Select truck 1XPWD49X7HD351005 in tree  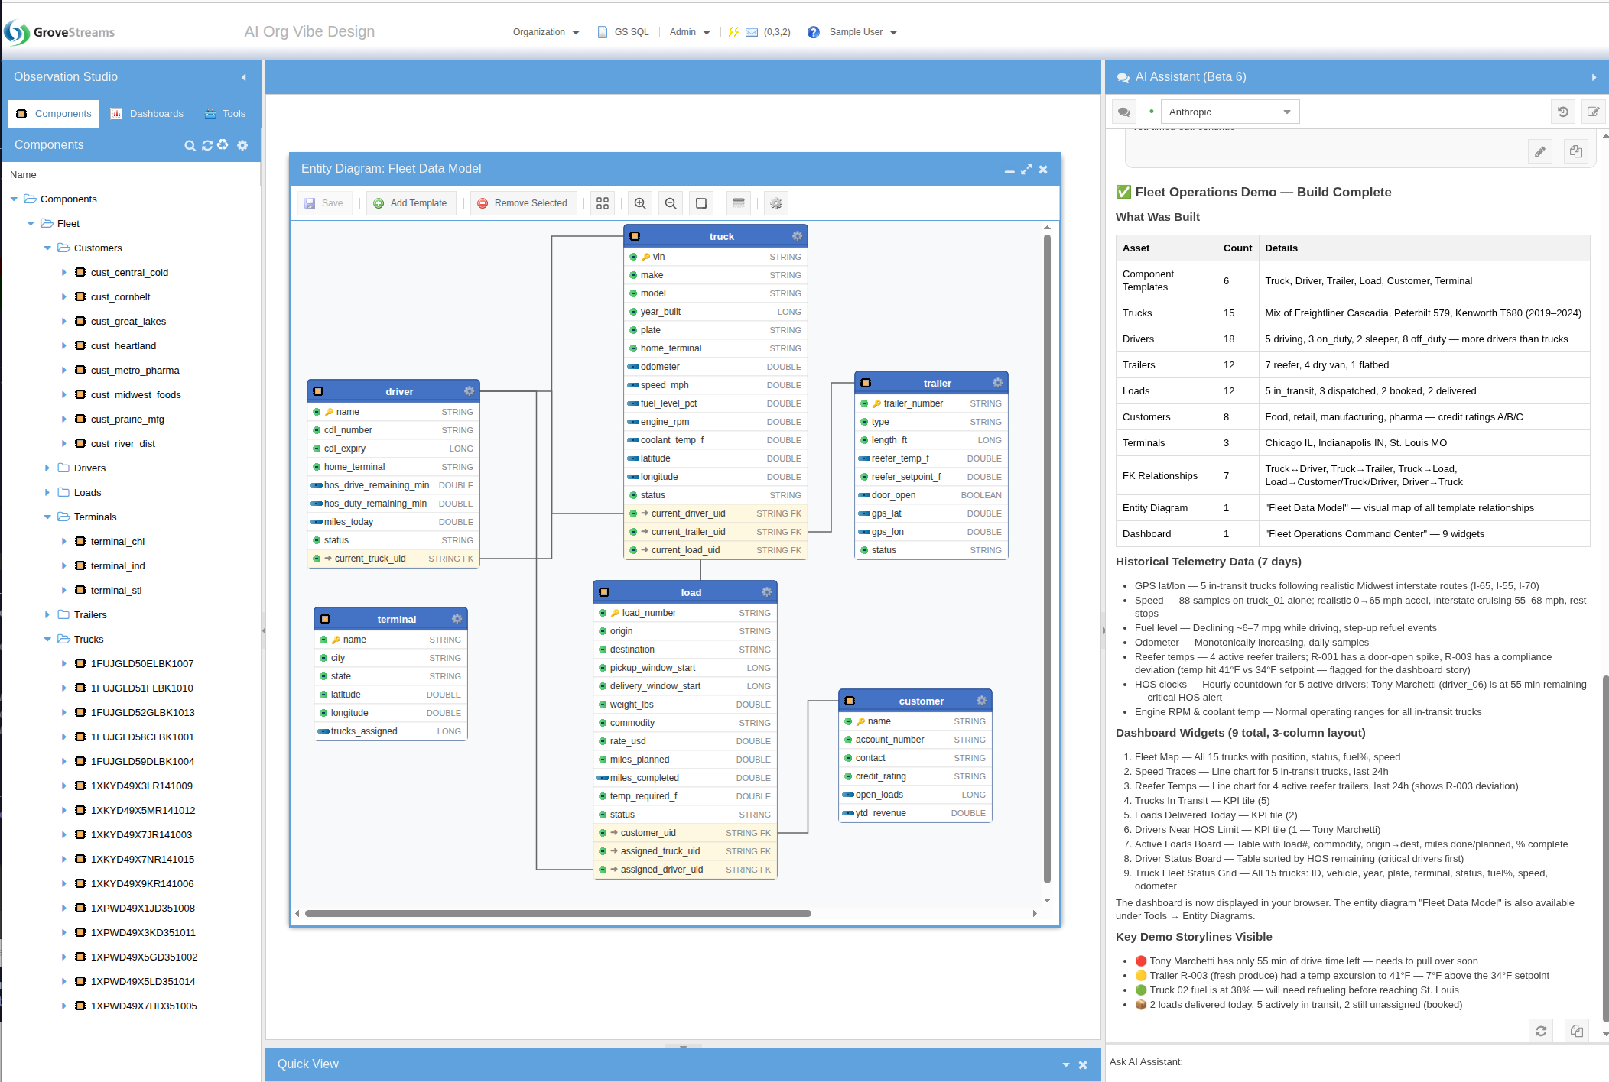point(144,1006)
